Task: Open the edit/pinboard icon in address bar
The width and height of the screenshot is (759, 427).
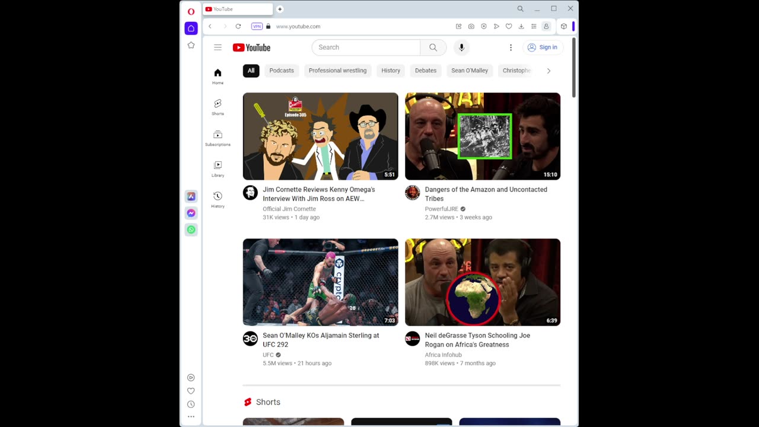Action: pyautogui.click(x=458, y=26)
